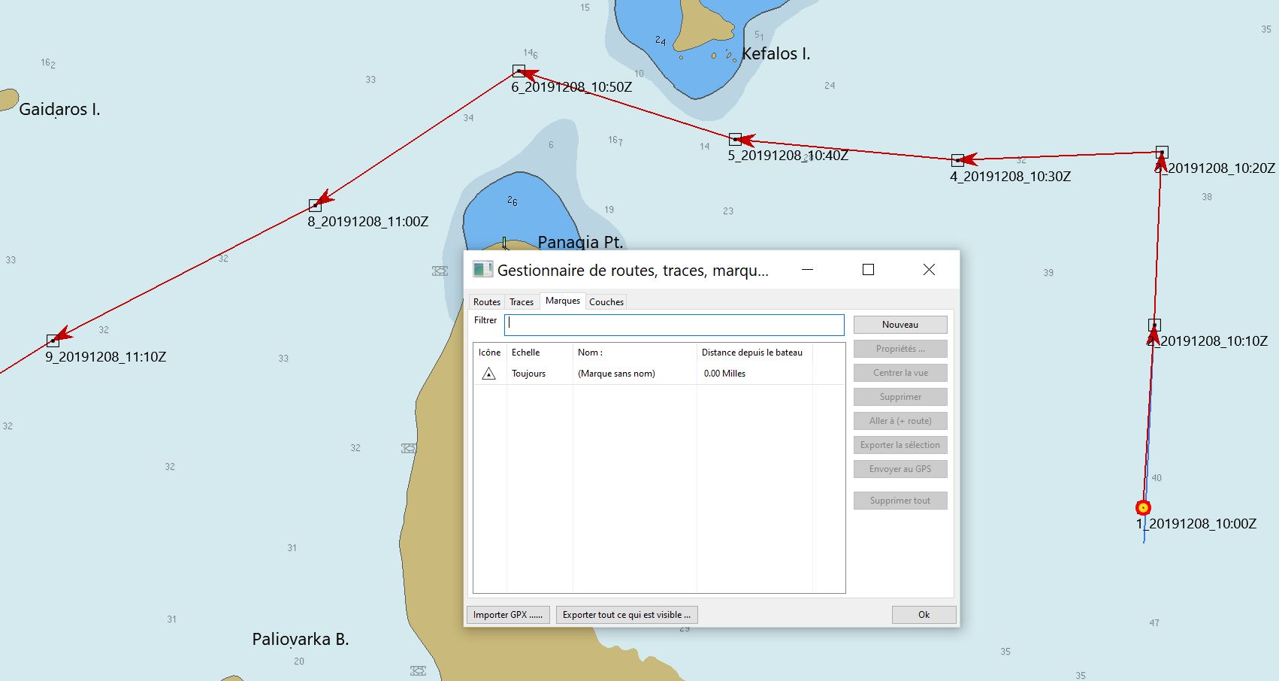Click waypoint marker 4_20191208_10:30Z
This screenshot has height=681, width=1279.
coord(957,160)
